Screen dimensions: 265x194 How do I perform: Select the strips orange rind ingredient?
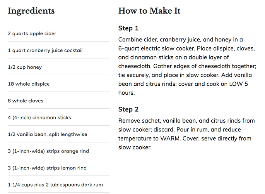(x=48, y=151)
